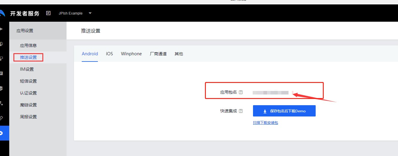
Task: Switch to the iOS tab
Action: coord(109,54)
